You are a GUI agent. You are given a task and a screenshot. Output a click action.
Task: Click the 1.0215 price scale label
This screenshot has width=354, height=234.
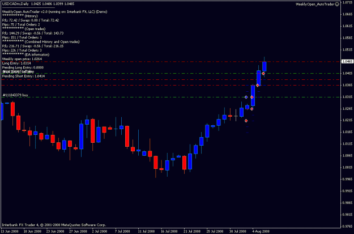click(348, 120)
